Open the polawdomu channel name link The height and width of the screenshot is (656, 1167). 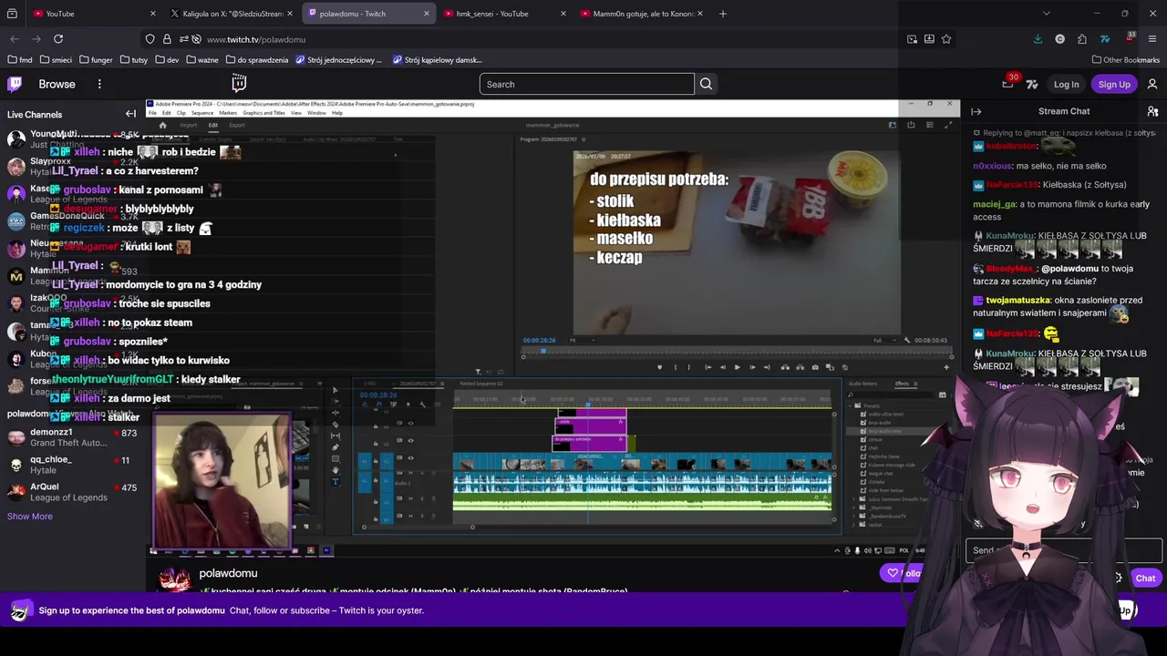tap(228, 573)
